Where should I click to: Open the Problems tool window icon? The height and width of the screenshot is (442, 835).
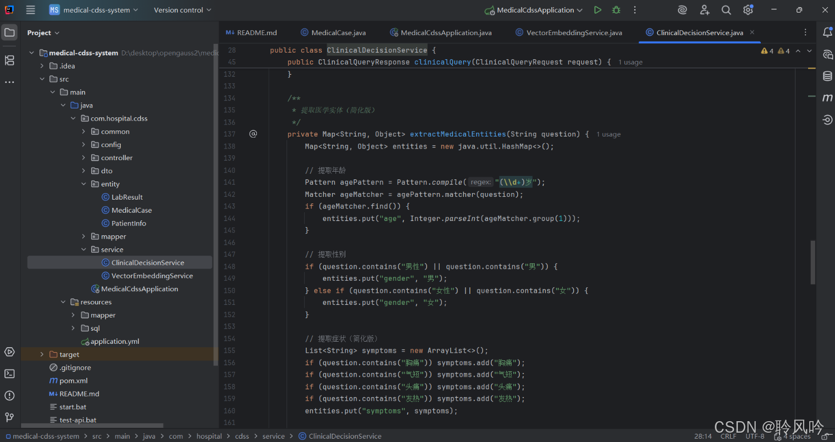tap(10, 395)
